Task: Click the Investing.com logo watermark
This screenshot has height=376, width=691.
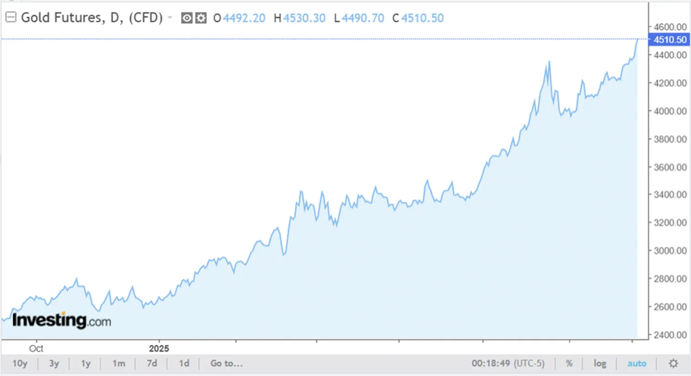Action: point(62,320)
